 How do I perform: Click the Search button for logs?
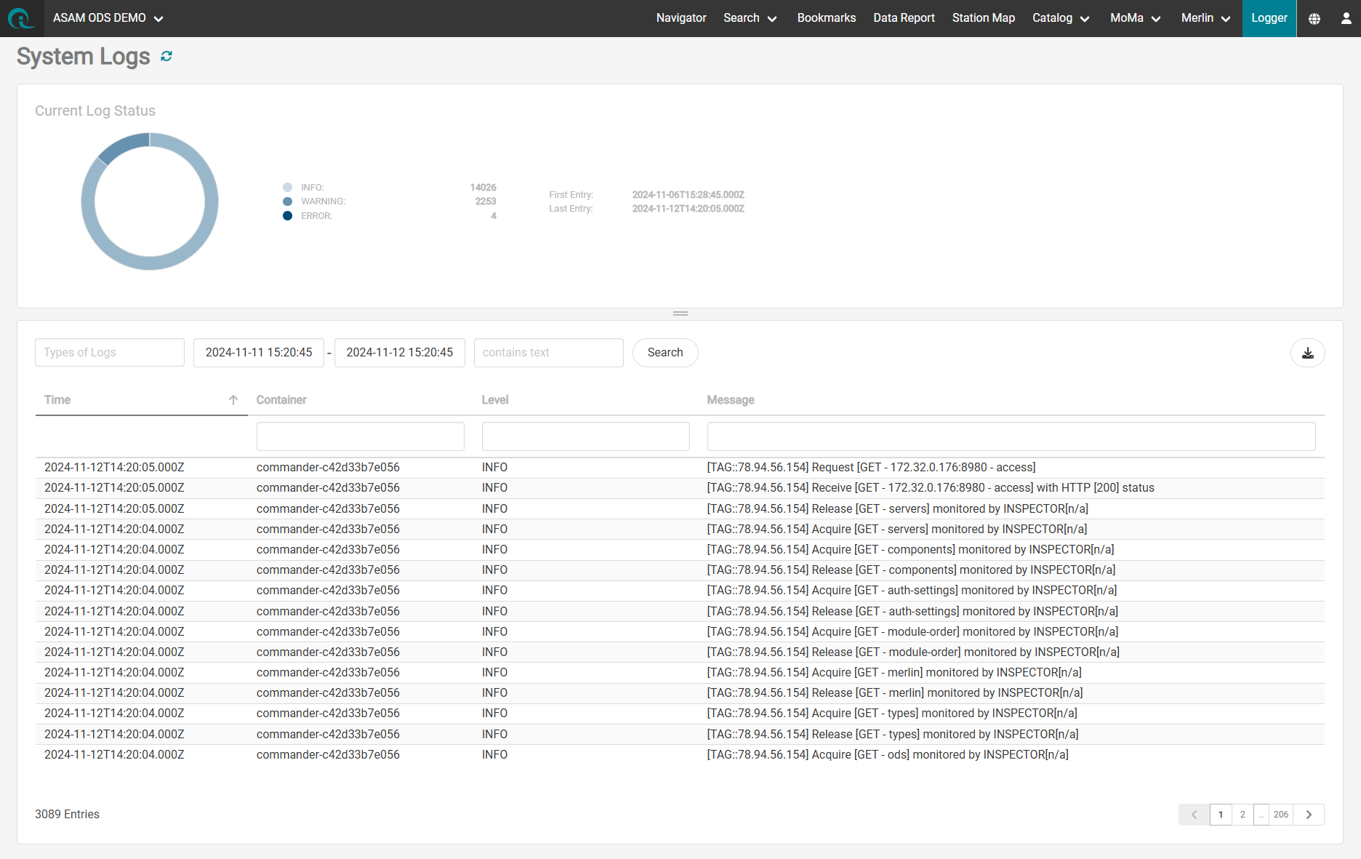point(665,353)
